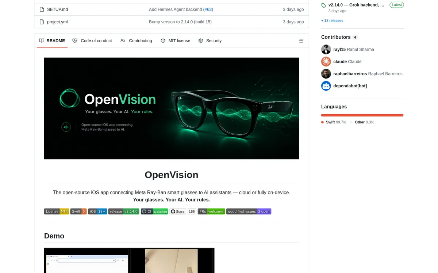Switch to the README tab
This screenshot has height=273, width=438.
52,41
